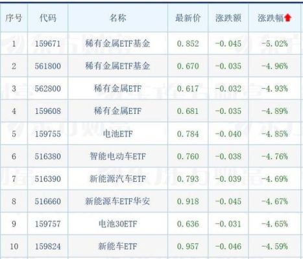Open 稀有金属ETF with code 562800

click(x=117, y=89)
